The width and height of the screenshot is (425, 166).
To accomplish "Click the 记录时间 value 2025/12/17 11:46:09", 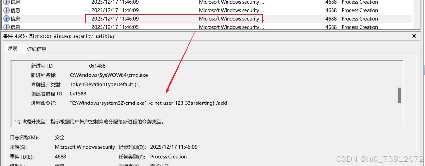I will (x=174, y=147).
